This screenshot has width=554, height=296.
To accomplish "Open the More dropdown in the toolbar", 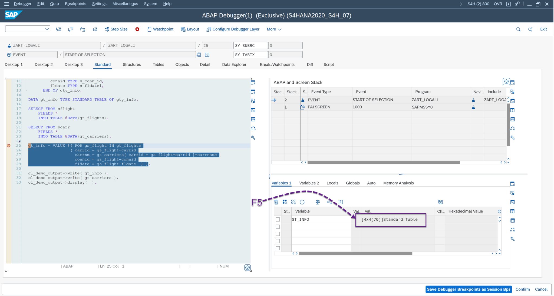I will tap(274, 29).
